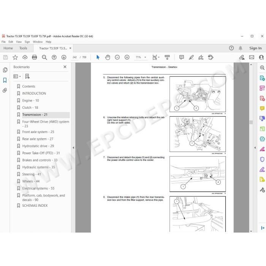Open the bookmarks Options dropdown
This screenshot has height=266, width=266.
(17, 76)
